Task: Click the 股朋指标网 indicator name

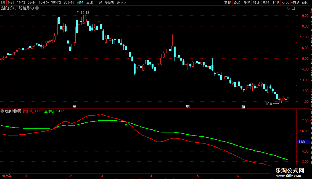Action: [13, 111]
